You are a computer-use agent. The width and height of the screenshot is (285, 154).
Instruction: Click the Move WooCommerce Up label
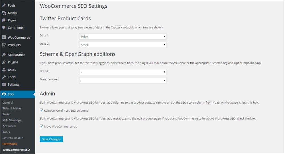60,126
